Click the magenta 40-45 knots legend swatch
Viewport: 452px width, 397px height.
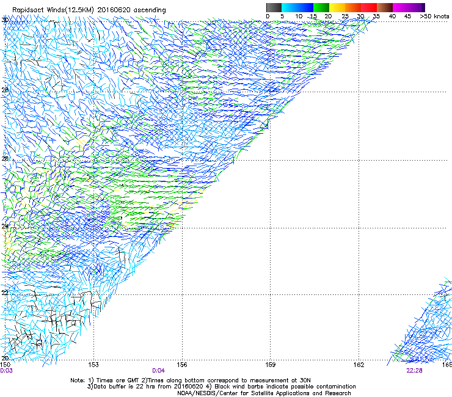point(401,7)
